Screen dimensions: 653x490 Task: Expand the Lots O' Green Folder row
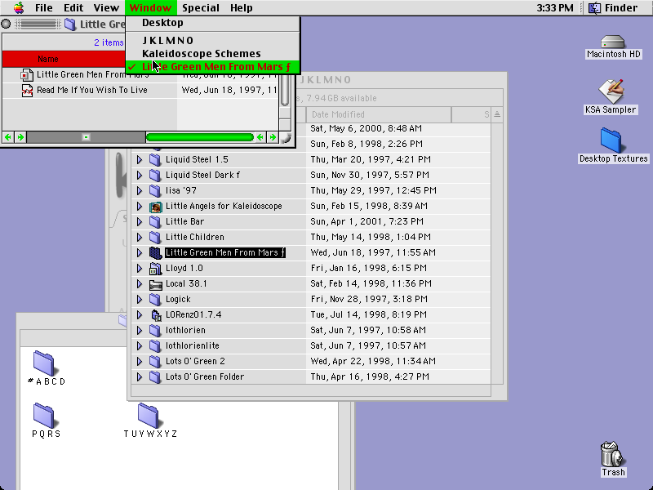[x=140, y=376]
